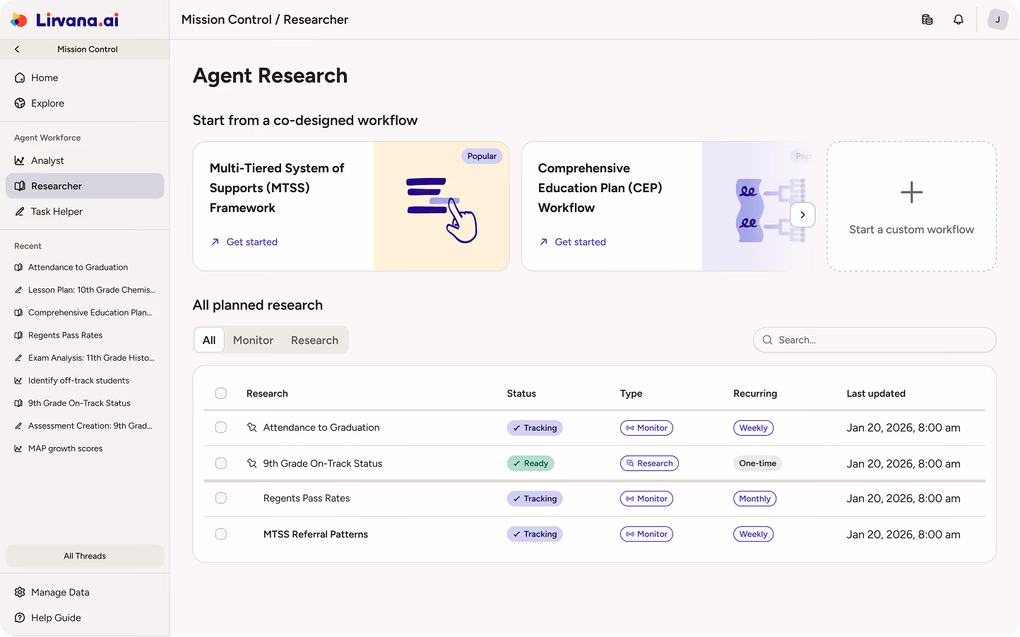
Task: Advance workflow carousel with right arrow
Action: tap(802, 215)
